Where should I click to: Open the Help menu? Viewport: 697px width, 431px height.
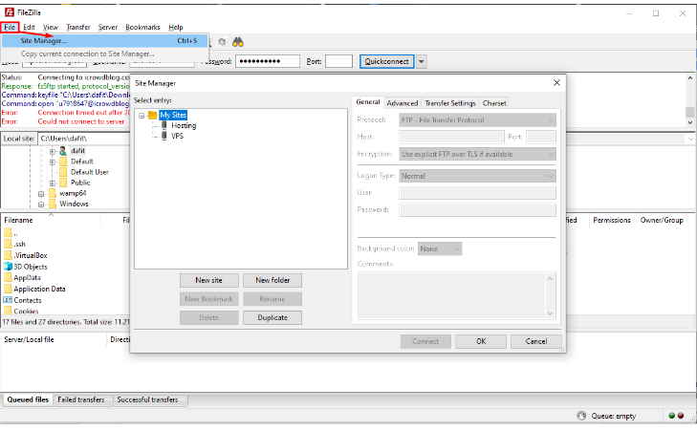[176, 27]
